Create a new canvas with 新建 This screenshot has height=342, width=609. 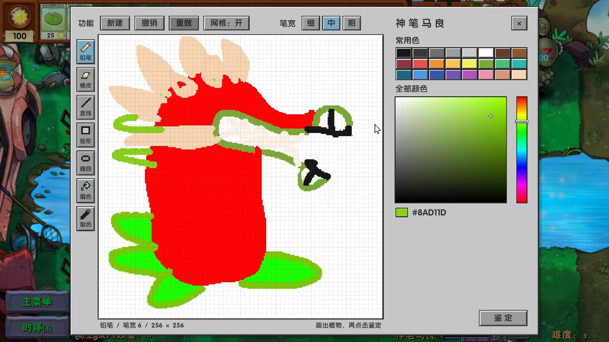pos(115,23)
